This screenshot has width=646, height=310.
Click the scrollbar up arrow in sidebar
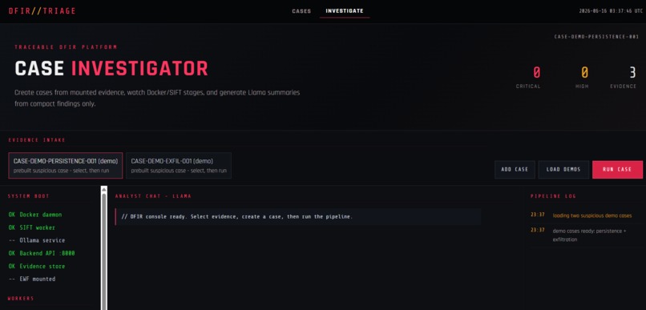pos(104,189)
